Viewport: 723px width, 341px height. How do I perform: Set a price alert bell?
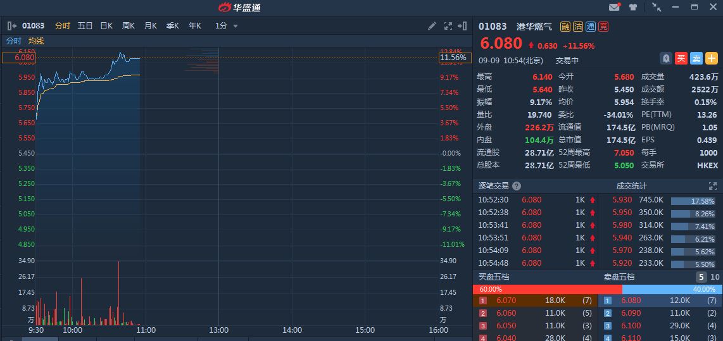point(666,58)
